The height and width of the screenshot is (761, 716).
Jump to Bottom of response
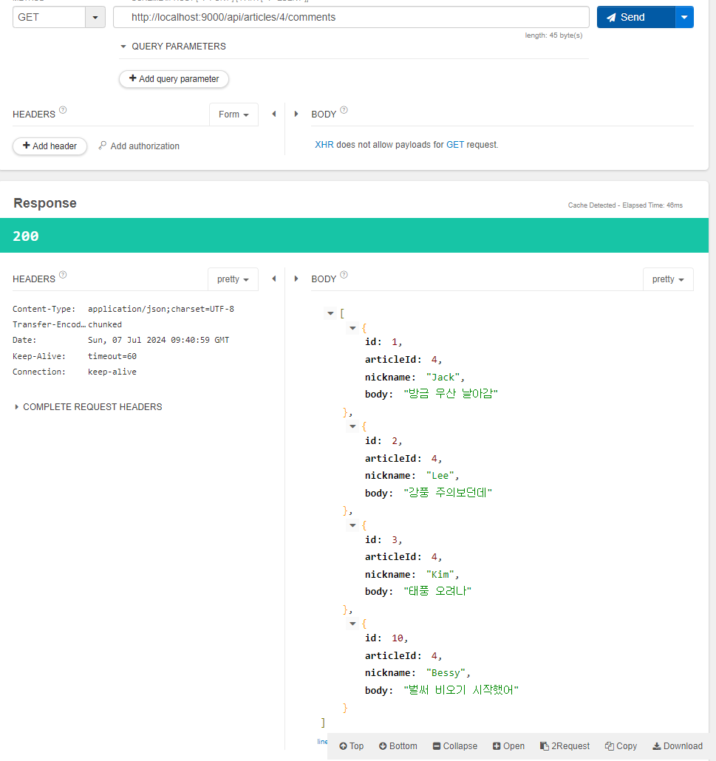pyautogui.click(x=398, y=746)
